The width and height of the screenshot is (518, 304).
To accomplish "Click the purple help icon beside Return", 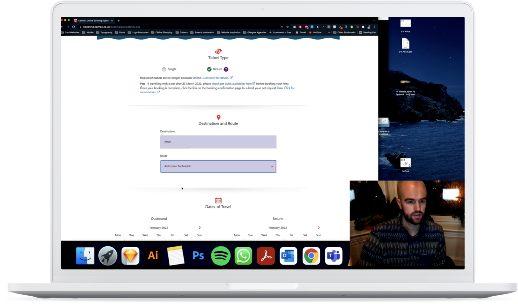I will (226, 69).
